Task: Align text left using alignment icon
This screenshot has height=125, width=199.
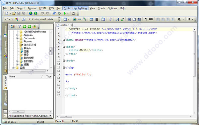Action: pos(158,19)
